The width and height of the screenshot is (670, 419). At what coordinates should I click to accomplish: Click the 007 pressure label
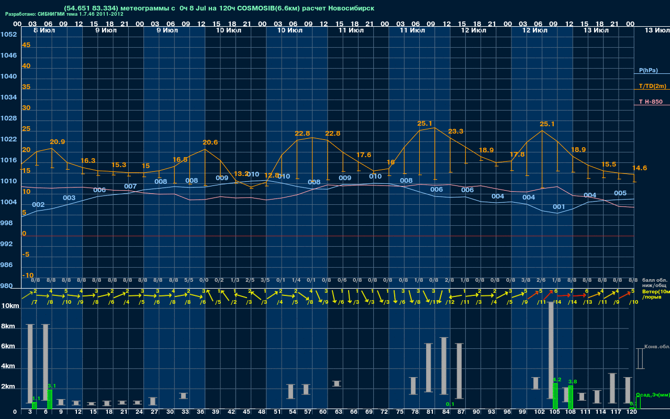[130, 186]
